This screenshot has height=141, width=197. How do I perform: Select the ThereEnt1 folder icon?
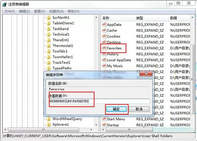[x=49, y=40]
